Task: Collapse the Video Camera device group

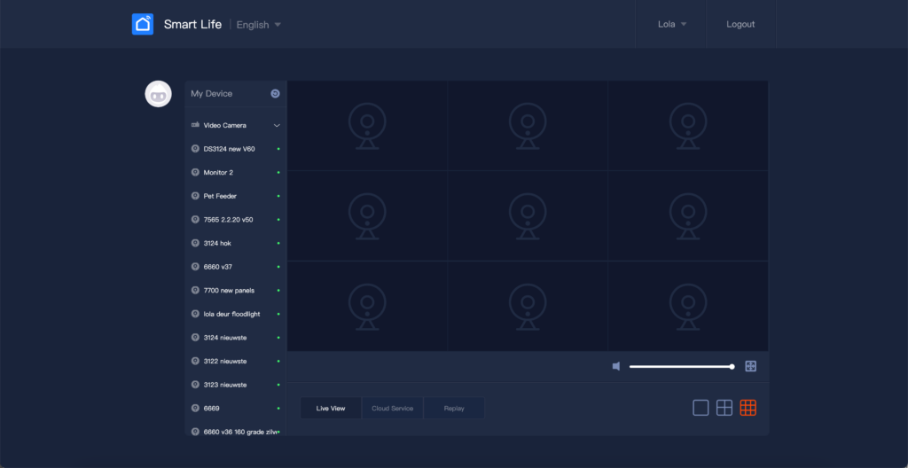Action: pyautogui.click(x=277, y=125)
